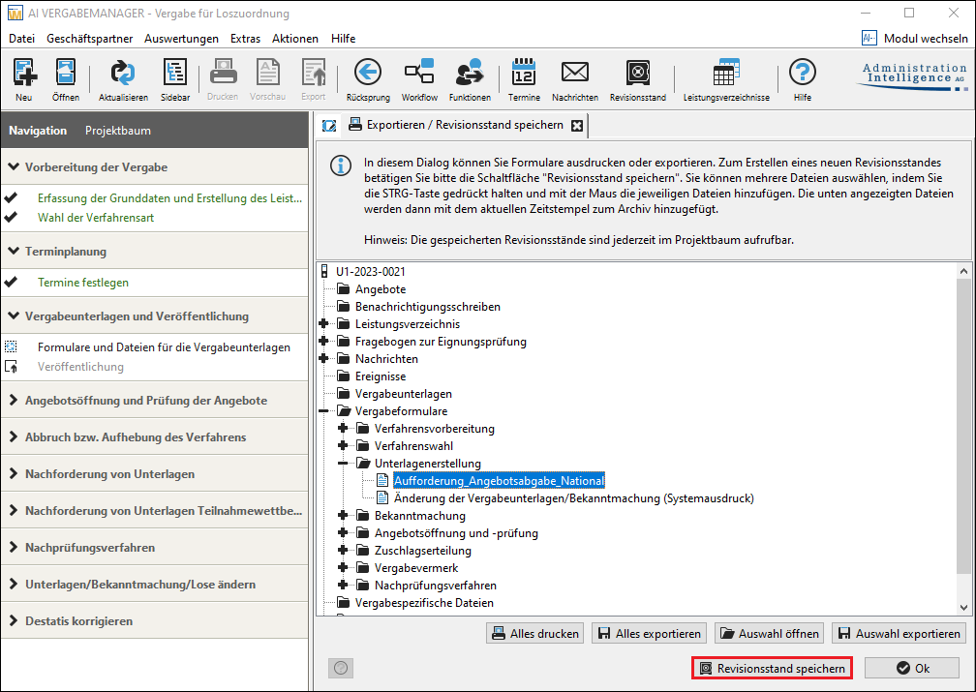Screen dimensions: 976x692
Task: Open Erfassung der Grunddaten navigation link
Action: (169, 197)
